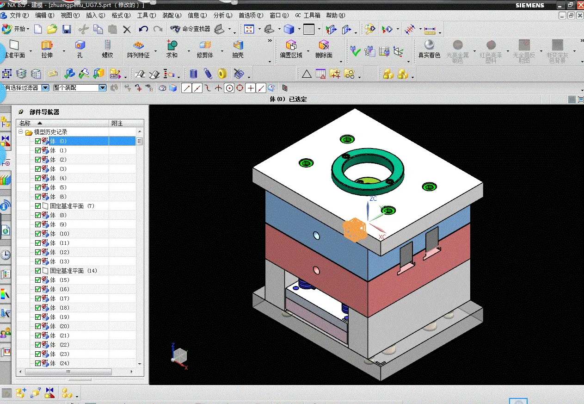The image size is (584, 404).
Task: Click the layer settings stack icon
Action: [x=21, y=74]
